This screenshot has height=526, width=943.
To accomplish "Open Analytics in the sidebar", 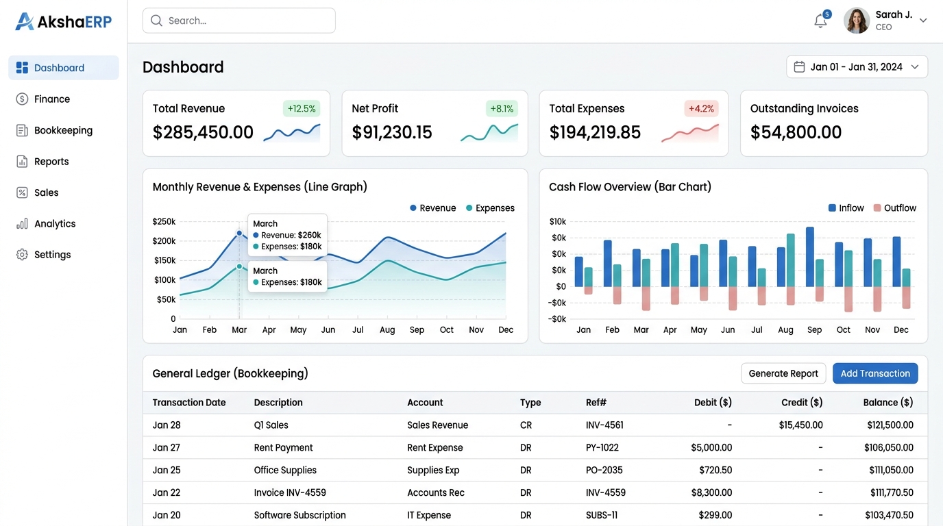I will 63,223.
